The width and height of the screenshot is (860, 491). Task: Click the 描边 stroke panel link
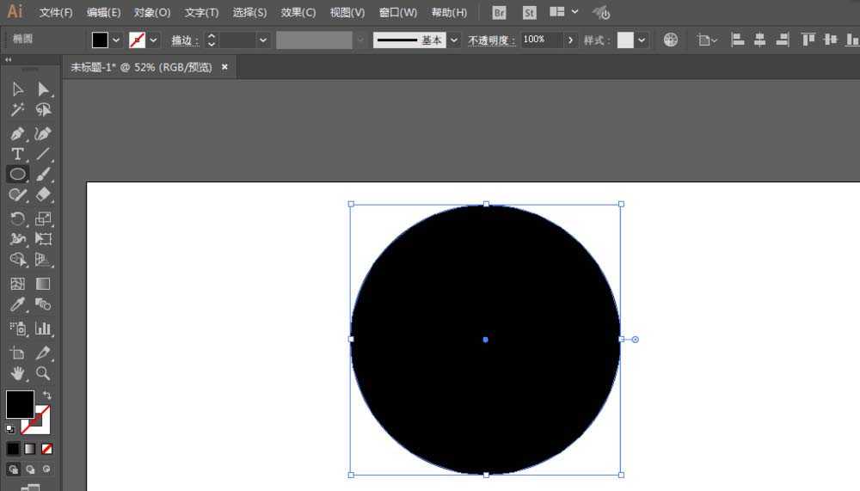[184, 40]
